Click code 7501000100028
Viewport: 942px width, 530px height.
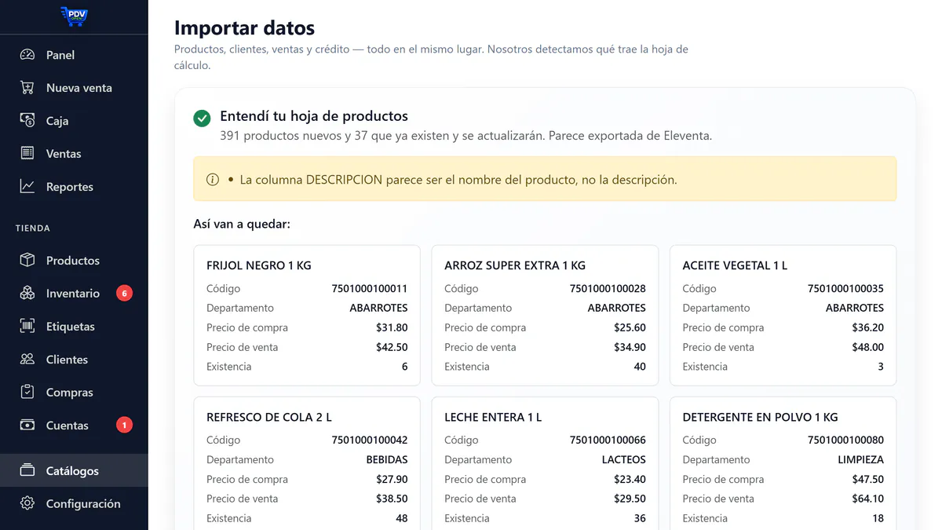tap(608, 289)
